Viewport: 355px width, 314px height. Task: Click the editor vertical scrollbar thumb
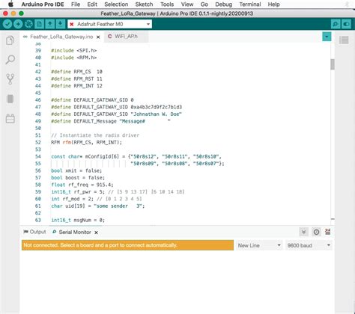[333, 64]
